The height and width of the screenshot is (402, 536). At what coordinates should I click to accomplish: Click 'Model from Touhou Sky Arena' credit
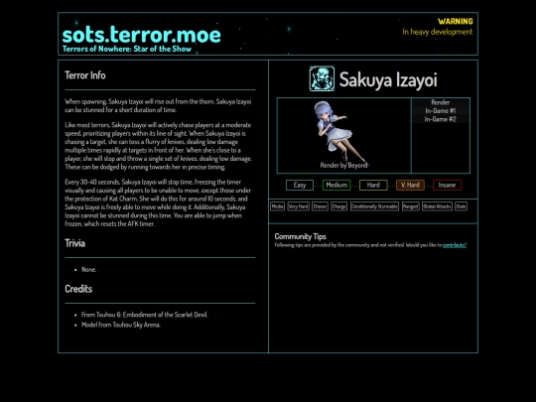tap(121, 325)
